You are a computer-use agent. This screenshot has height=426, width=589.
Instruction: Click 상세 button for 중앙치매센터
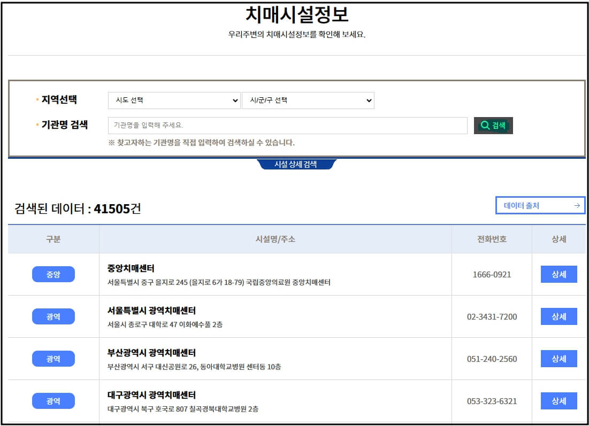[559, 274]
